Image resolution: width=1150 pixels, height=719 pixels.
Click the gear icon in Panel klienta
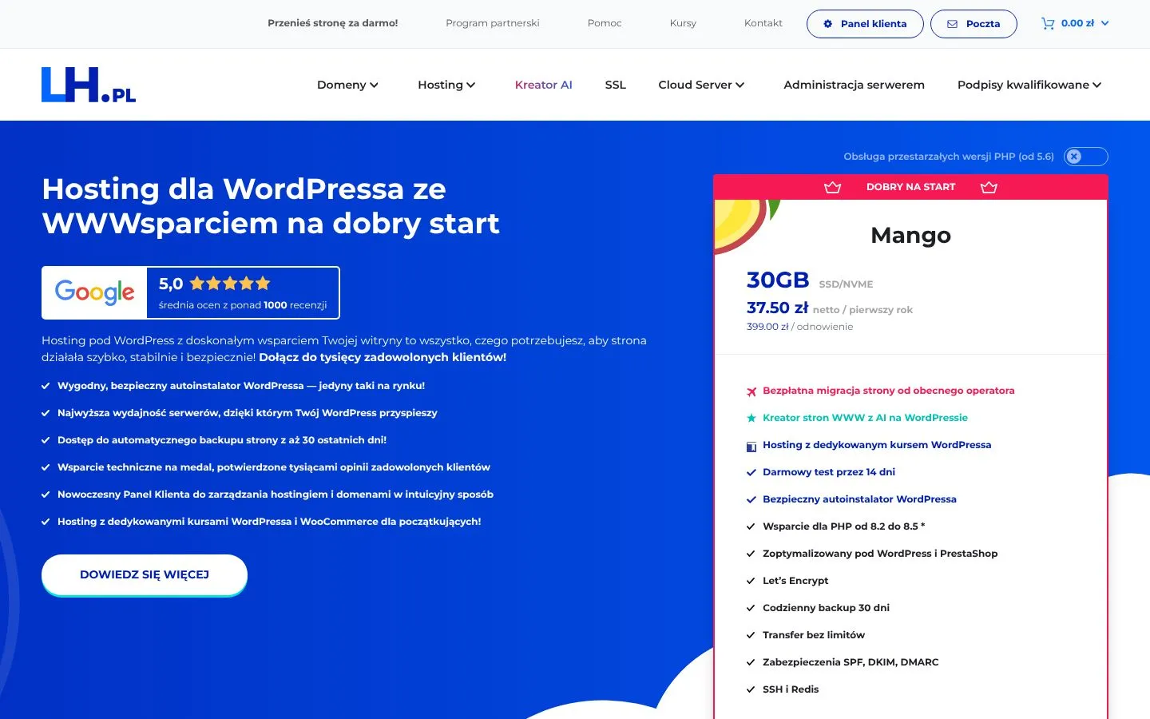828,24
